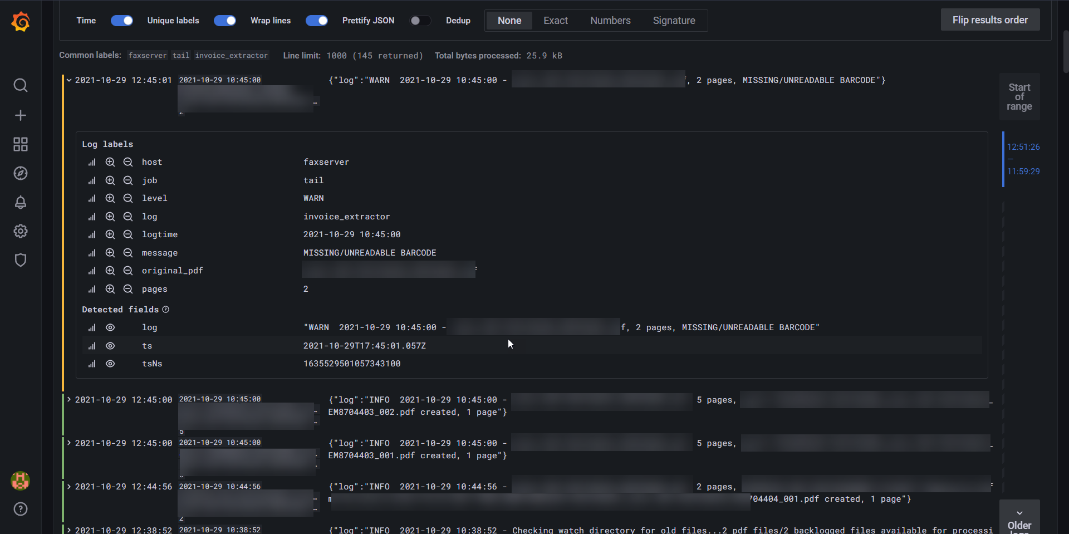Toggle eye icon for the tsNs field
1069x534 pixels.
(110, 364)
